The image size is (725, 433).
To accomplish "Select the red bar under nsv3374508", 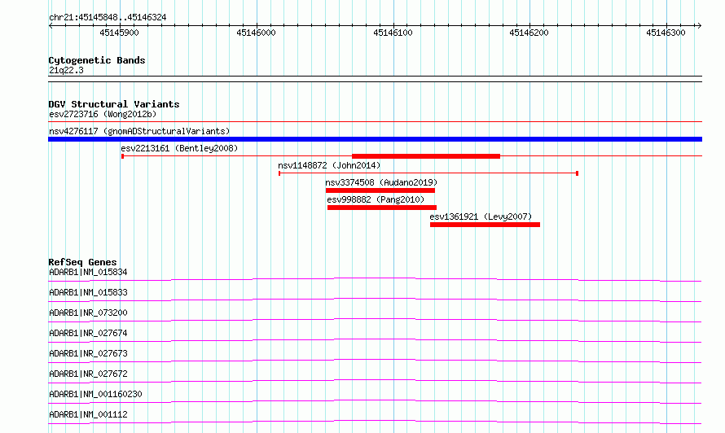I will [380, 190].
